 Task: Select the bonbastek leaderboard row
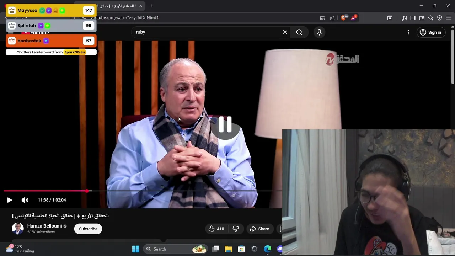click(51, 41)
